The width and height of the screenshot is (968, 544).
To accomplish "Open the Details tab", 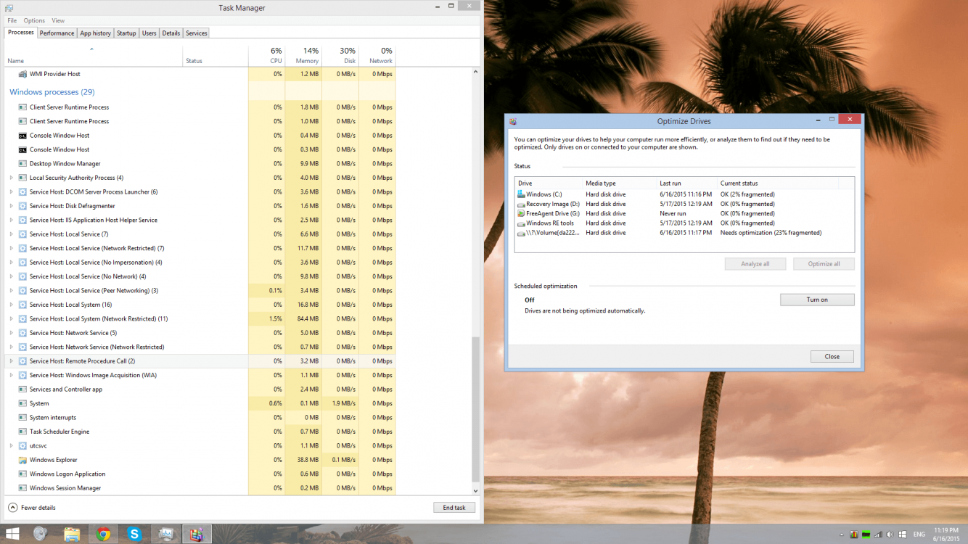I will (171, 33).
